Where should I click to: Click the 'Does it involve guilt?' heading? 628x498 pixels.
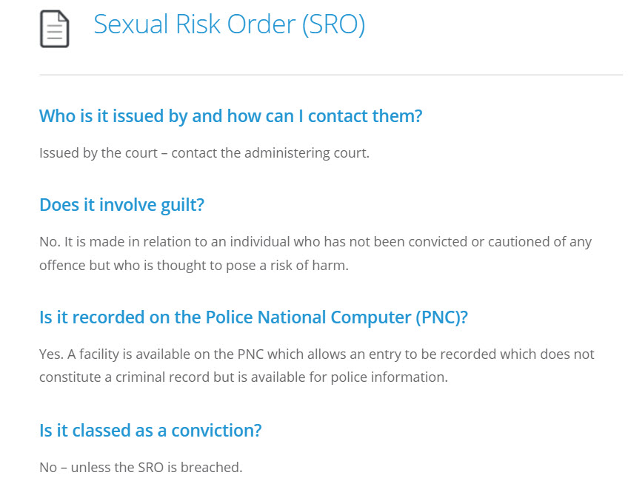tap(121, 205)
